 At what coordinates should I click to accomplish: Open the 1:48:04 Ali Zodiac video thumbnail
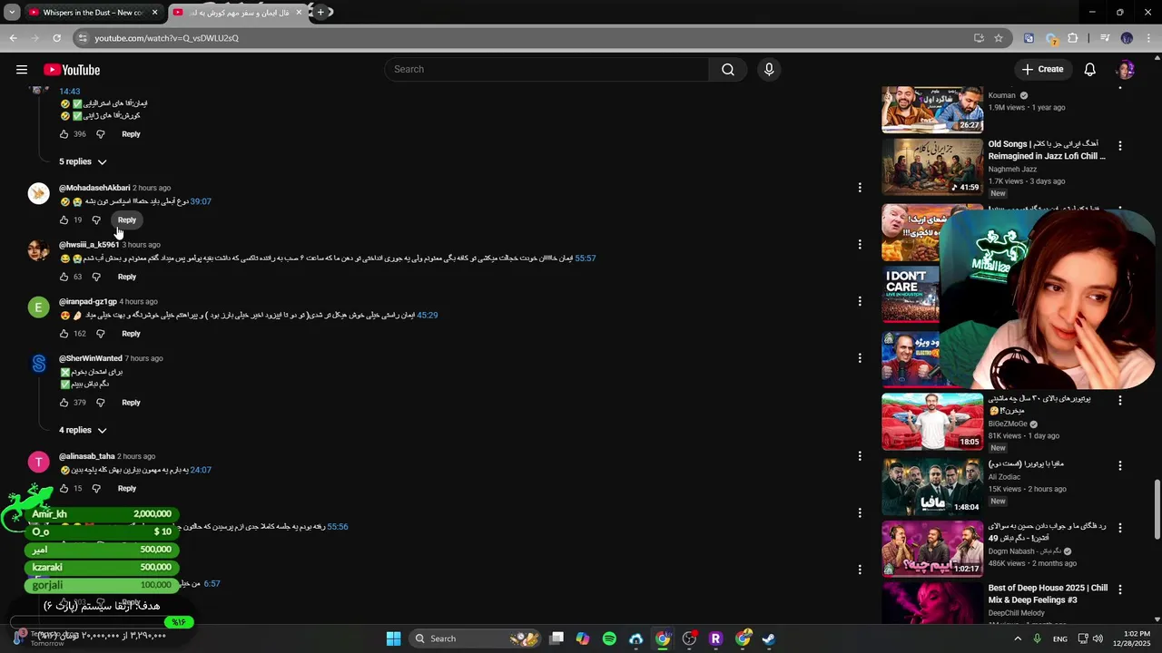pos(932,485)
